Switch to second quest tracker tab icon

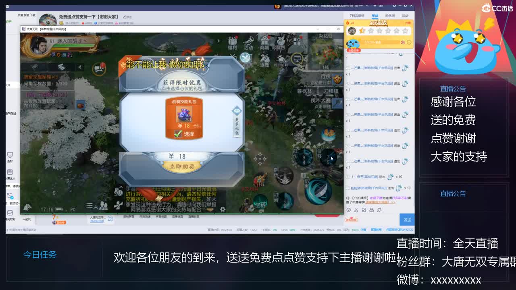pos(61,67)
